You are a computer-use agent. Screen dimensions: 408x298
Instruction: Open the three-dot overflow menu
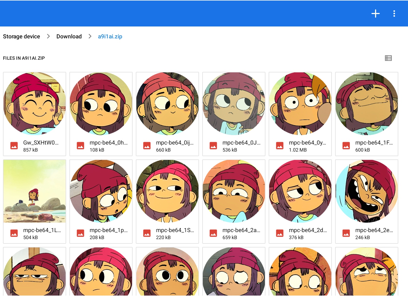pyautogui.click(x=394, y=14)
